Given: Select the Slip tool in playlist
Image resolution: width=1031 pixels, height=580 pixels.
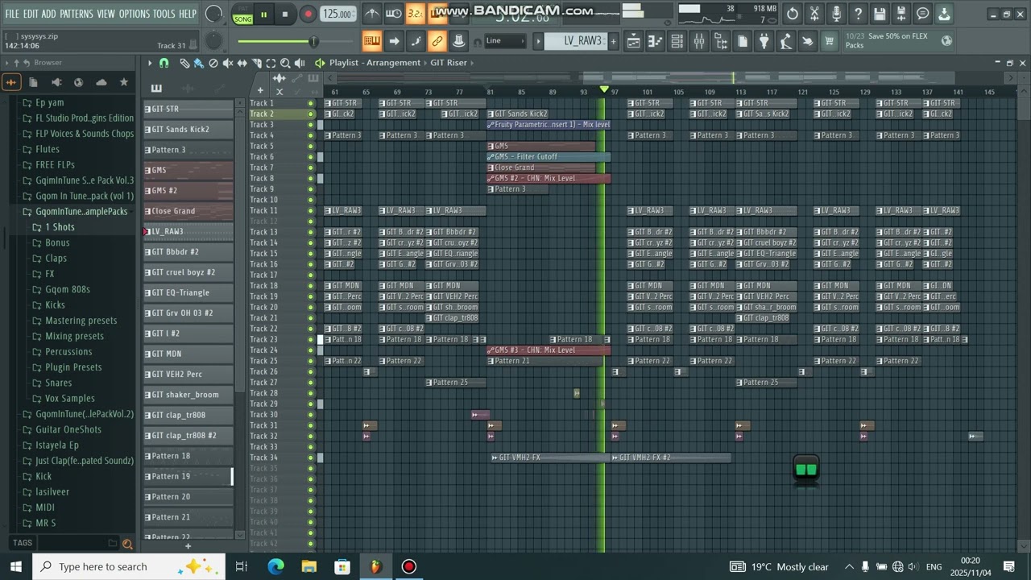Looking at the screenshot, I should click(242, 63).
